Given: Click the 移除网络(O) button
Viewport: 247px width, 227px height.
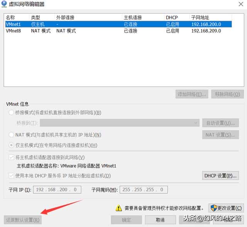Looking at the screenshot, I should coord(227,94).
